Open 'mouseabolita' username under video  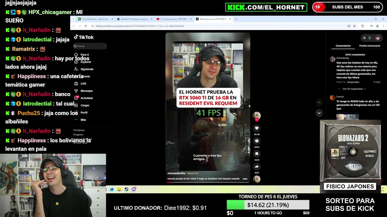point(176,173)
